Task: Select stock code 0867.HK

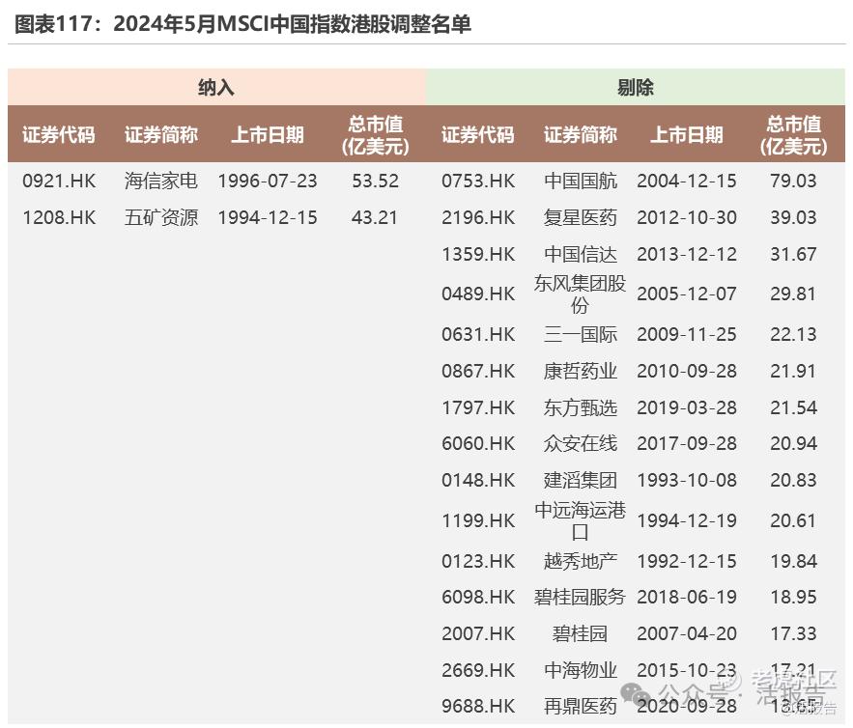Action: 478,371
